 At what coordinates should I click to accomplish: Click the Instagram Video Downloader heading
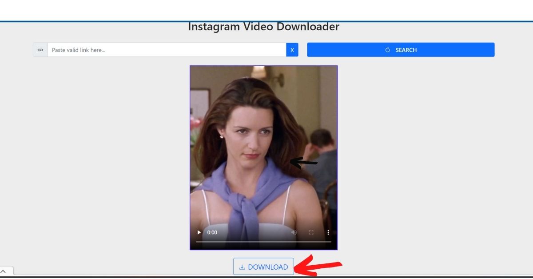coord(263,27)
